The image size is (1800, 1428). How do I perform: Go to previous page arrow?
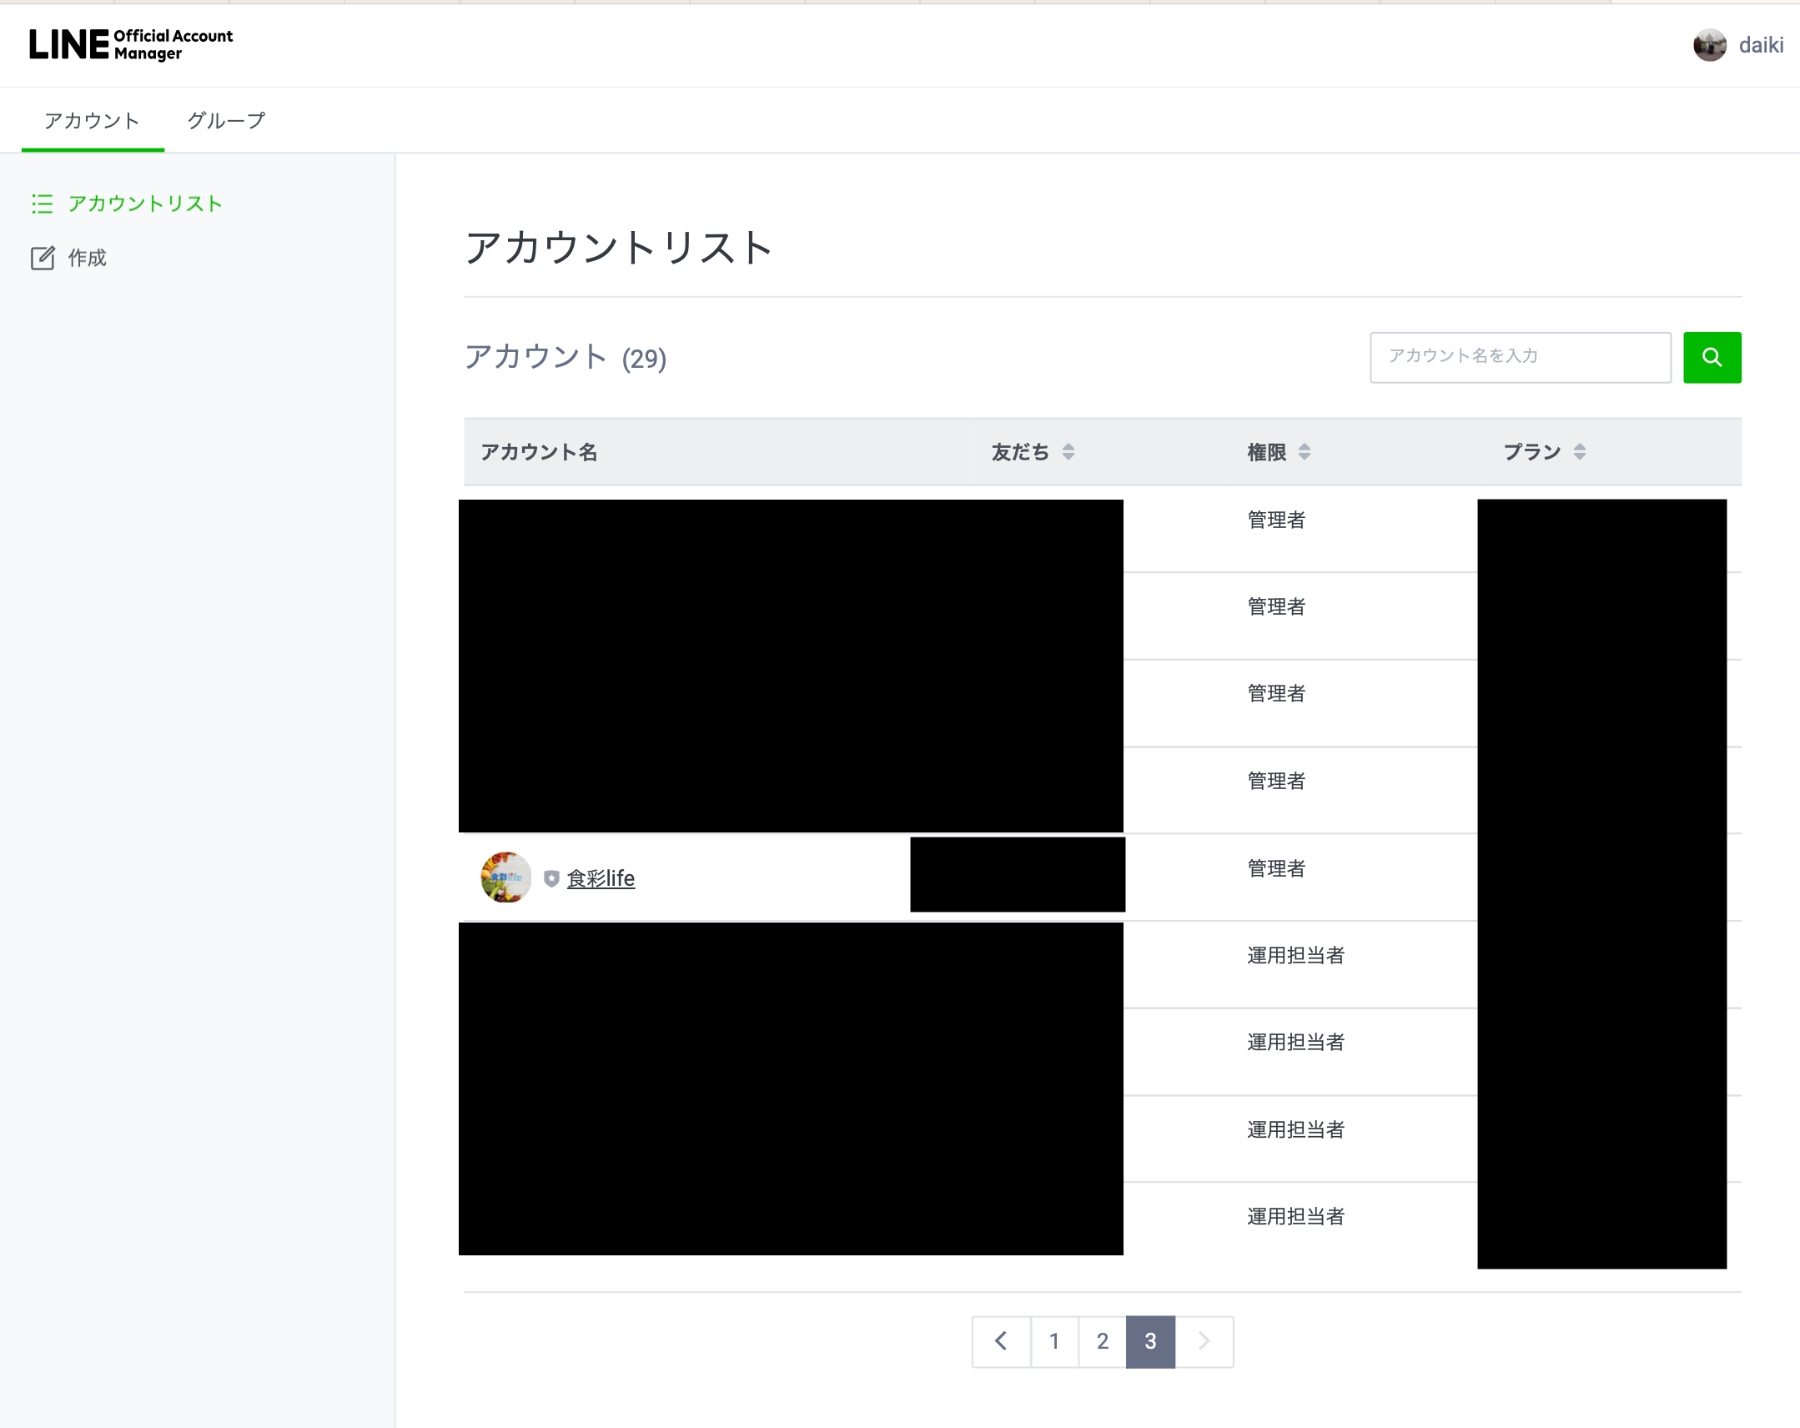[1001, 1341]
